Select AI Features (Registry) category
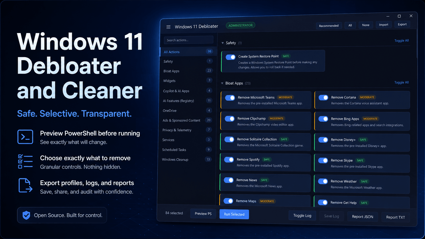This screenshot has height=239, width=425. (x=188, y=101)
